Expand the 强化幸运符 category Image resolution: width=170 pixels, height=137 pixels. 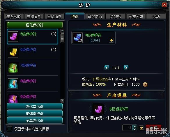(35, 107)
